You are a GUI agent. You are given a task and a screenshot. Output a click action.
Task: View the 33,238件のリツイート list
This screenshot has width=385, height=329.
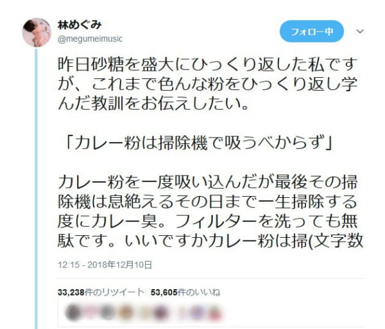pos(101,292)
